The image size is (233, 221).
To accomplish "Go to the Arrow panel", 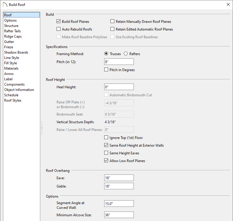I will point(9,74).
